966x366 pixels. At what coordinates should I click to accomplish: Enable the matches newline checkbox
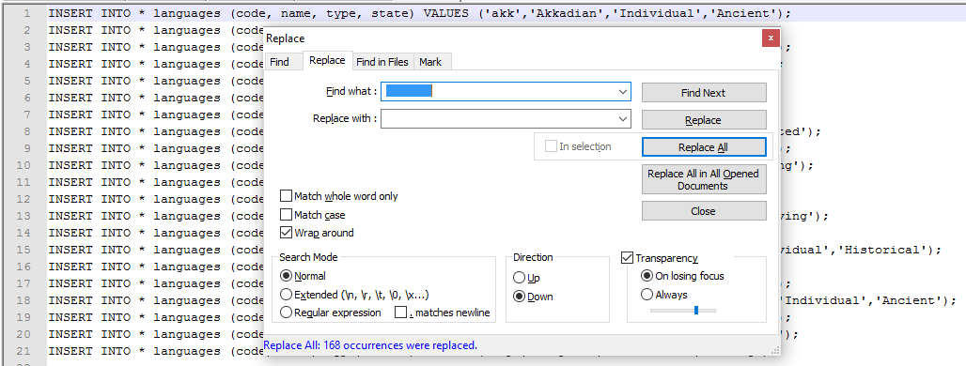coord(400,313)
